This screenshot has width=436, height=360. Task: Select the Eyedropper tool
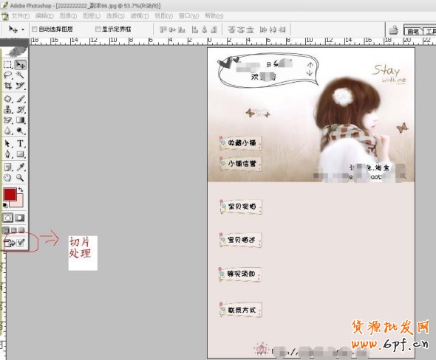pyautogui.click(x=20, y=167)
